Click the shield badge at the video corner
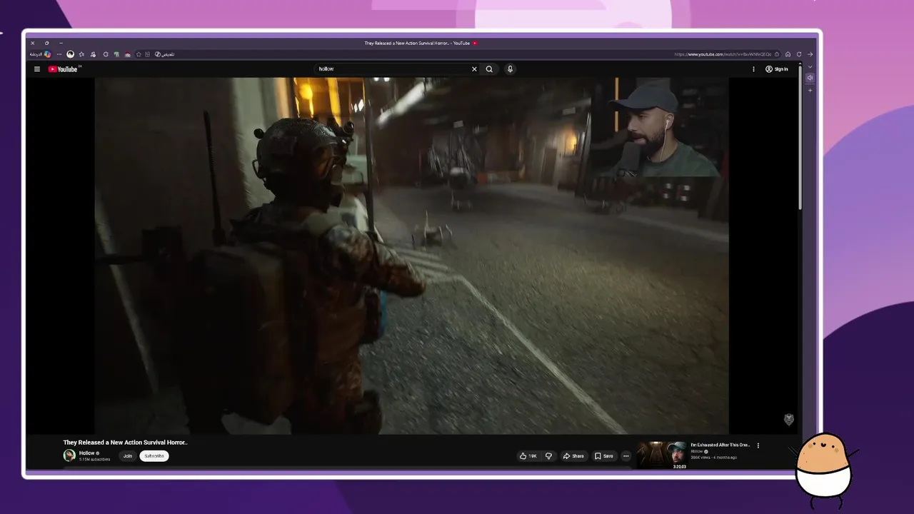914x514 pixels. coord(789,420)
